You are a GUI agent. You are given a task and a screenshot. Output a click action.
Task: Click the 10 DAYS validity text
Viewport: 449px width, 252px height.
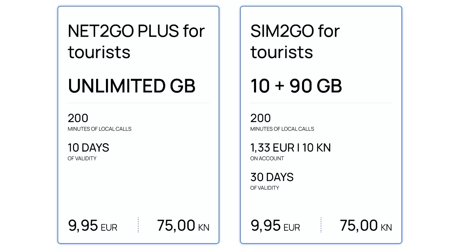tap(88, 148)
